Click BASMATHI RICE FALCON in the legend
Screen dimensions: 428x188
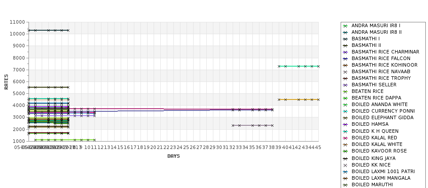(x=381, y=58)
